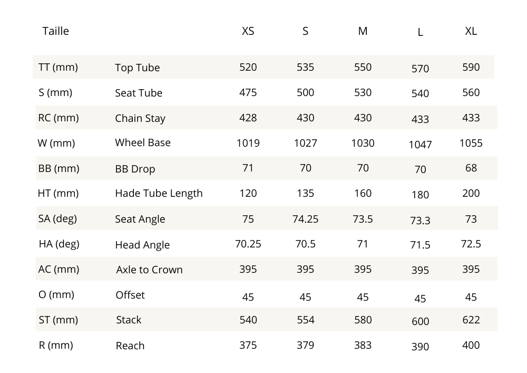Screen dimensions: 527x373
Task: Select the "Head Angle" row label
Action: tap(142, 245)
